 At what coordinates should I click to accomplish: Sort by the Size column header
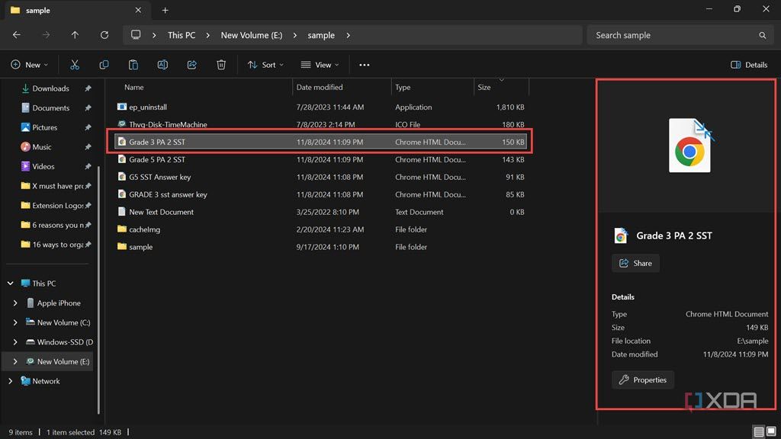pyautogui.click(x=484, y=87)
